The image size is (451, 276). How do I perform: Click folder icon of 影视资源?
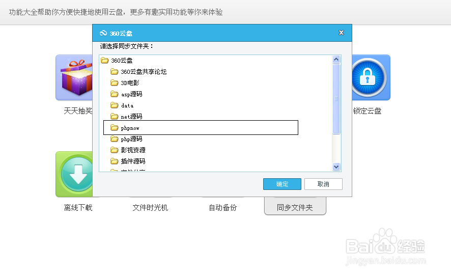[115, 150]
